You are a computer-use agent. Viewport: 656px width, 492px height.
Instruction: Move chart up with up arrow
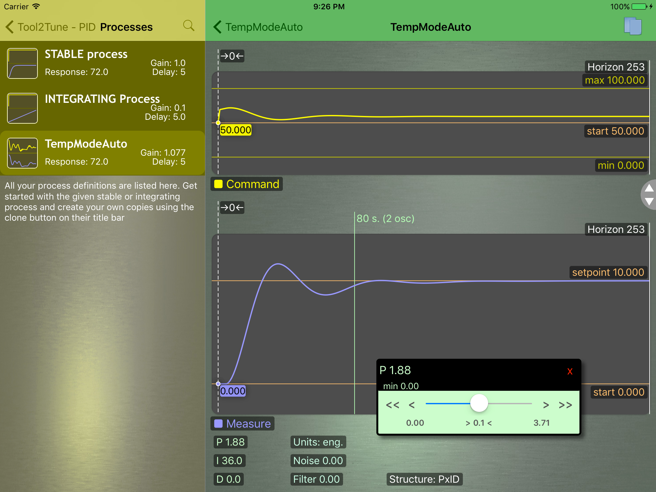[x=649, y=188]
